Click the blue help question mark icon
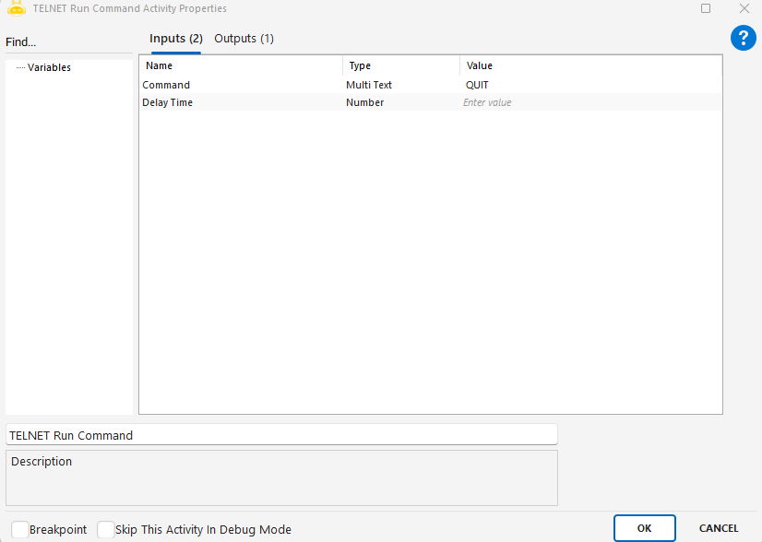This screenshot has height=542, width=762. tap(743, 38)
